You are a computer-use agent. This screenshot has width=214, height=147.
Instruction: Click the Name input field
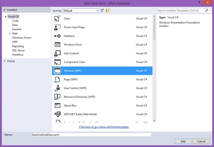click(91, 135)
